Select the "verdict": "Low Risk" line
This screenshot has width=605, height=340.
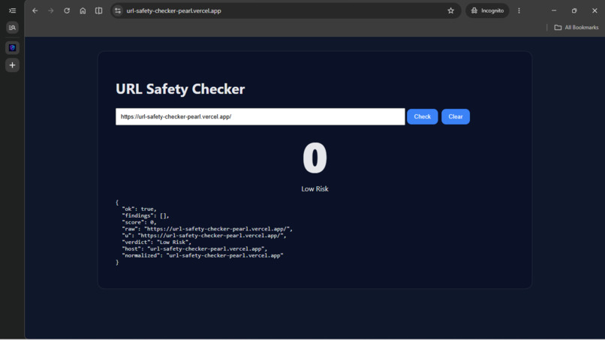[157, 242]
